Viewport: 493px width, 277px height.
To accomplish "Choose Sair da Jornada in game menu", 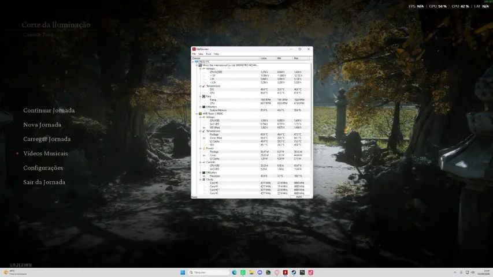I will [x=44, y=182].
